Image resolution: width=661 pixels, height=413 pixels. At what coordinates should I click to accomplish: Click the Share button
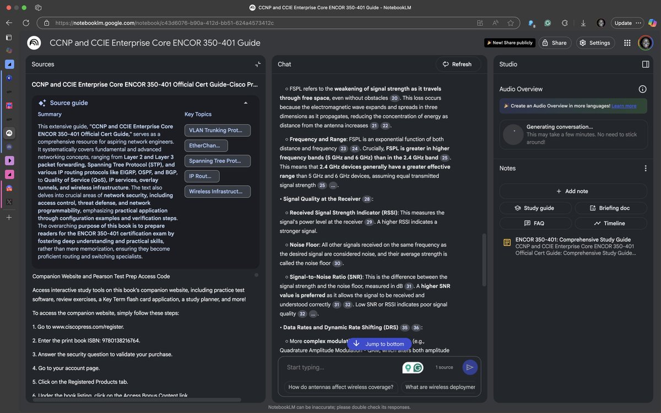554,43
